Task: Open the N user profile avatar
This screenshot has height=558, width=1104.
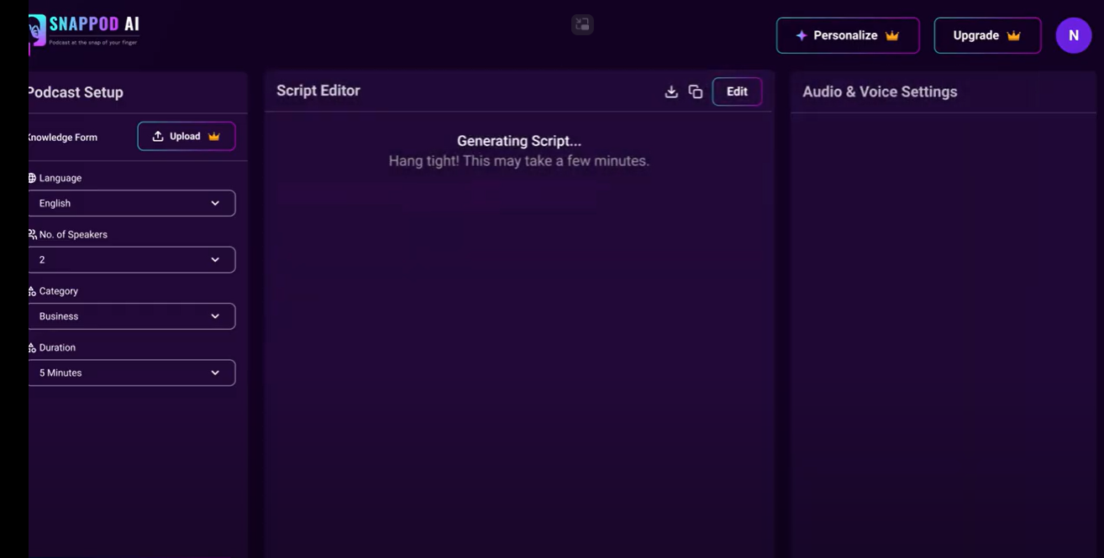Action: pos(1073,35)
